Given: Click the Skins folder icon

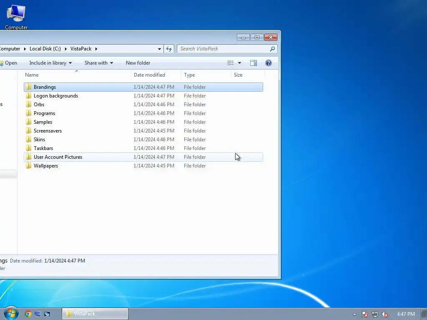Looking at the screenshot, I should 29,139.
